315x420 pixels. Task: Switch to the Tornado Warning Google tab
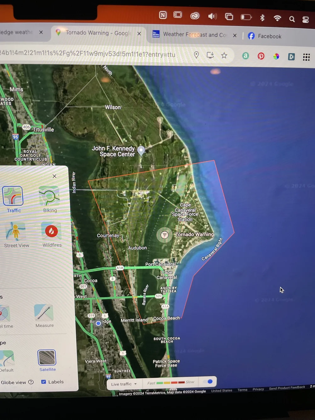click(x=98, y=33)
